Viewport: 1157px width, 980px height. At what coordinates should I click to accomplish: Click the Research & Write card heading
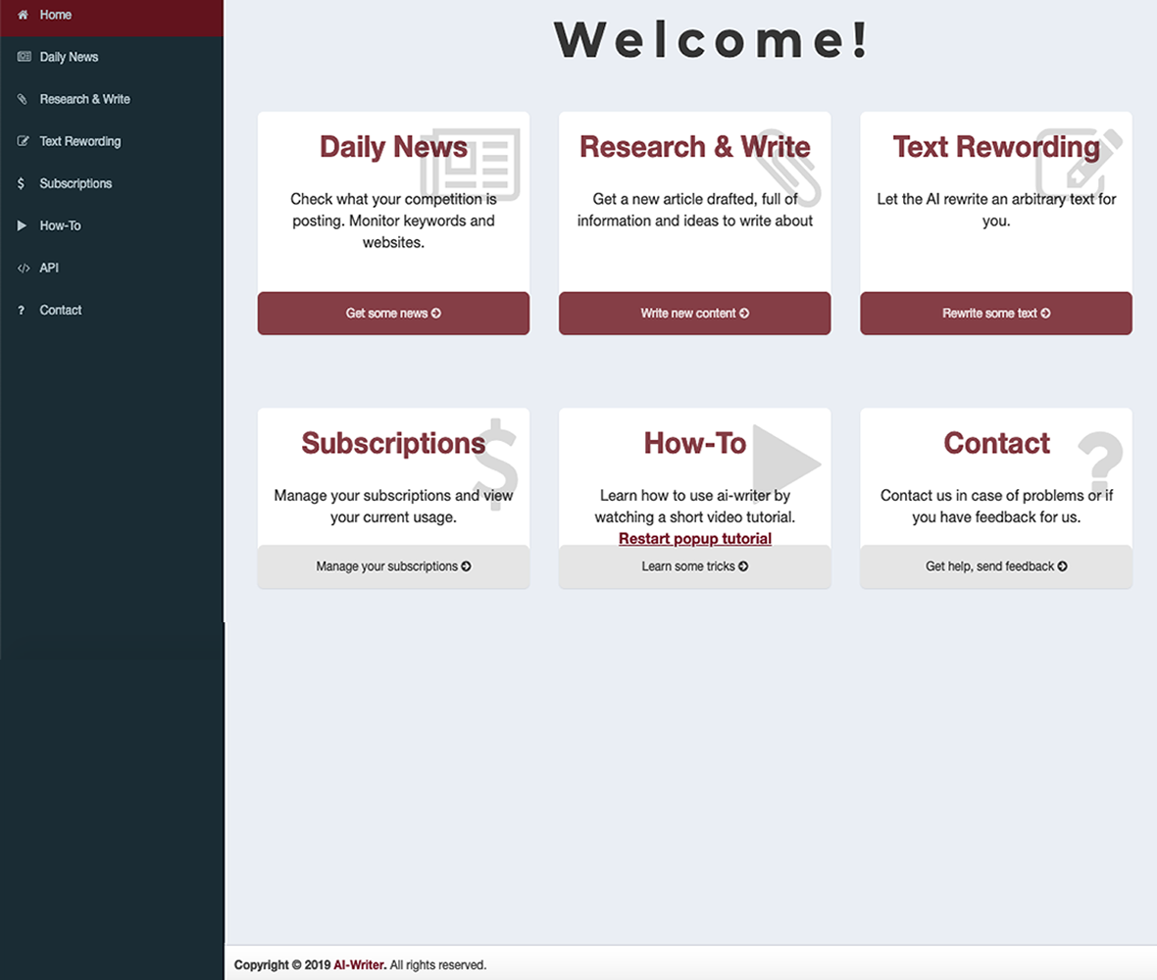(694, 147)
